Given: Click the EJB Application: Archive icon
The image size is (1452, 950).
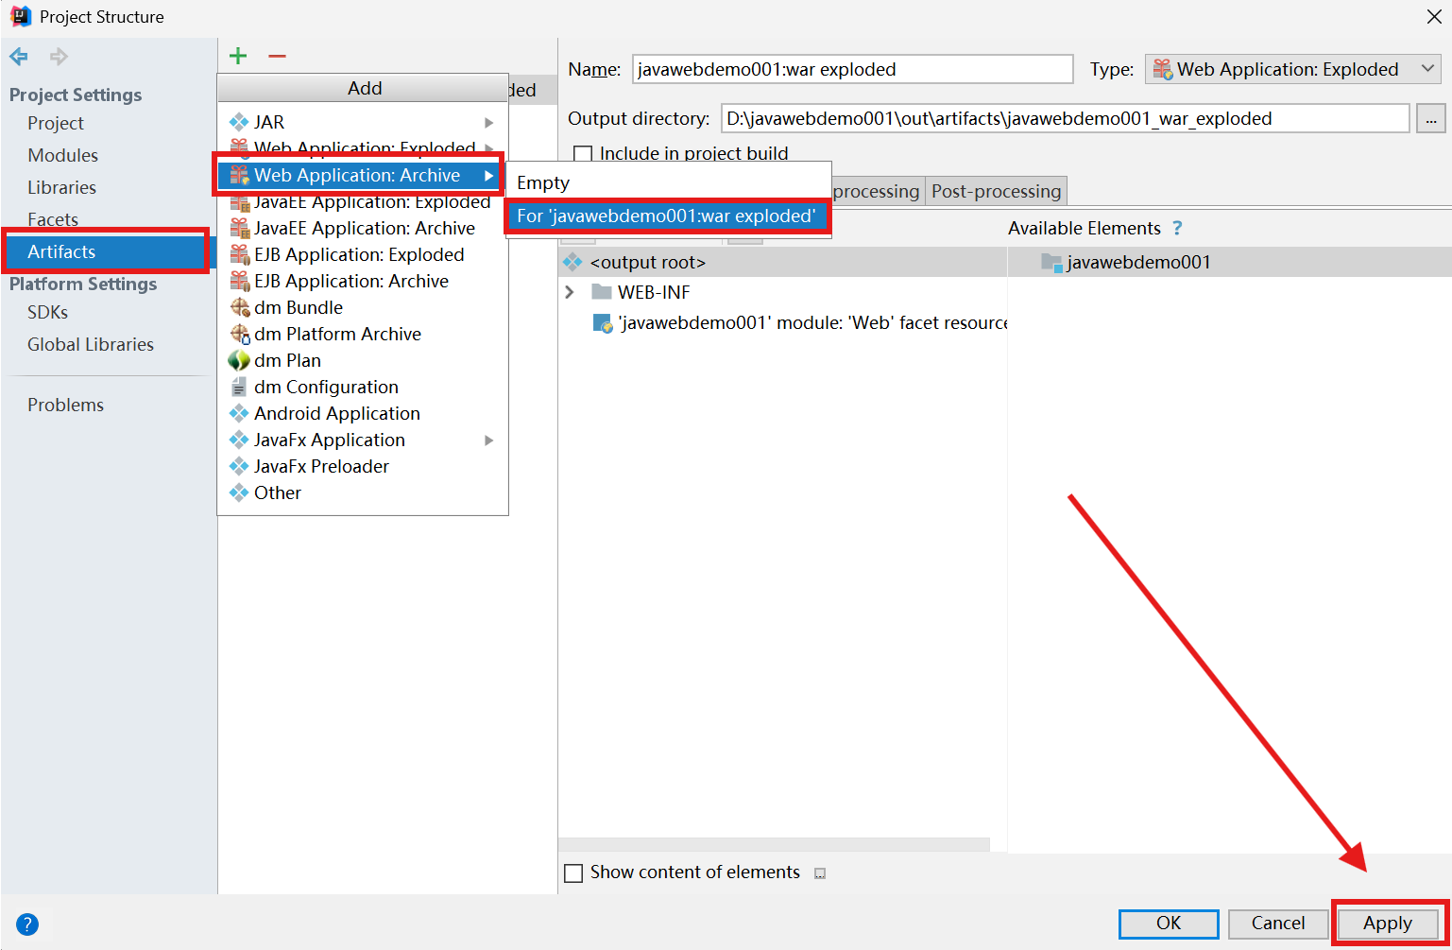Looking at the screenshot, I should [x=239, y=281].
